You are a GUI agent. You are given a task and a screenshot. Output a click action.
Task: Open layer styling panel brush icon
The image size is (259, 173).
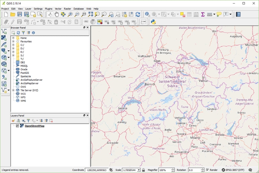[13, 121]
